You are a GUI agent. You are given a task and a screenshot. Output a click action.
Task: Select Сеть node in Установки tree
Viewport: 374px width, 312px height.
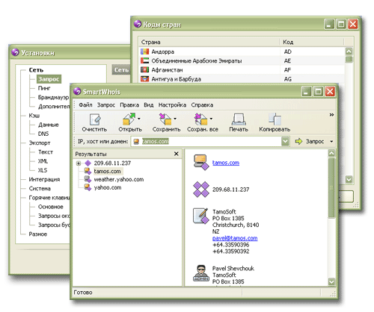point(36,70)
